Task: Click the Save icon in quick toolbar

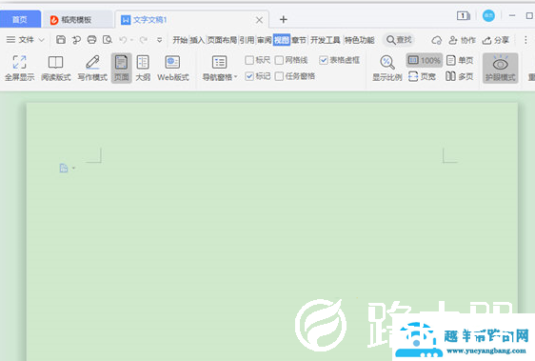Action: pos(61,40)
